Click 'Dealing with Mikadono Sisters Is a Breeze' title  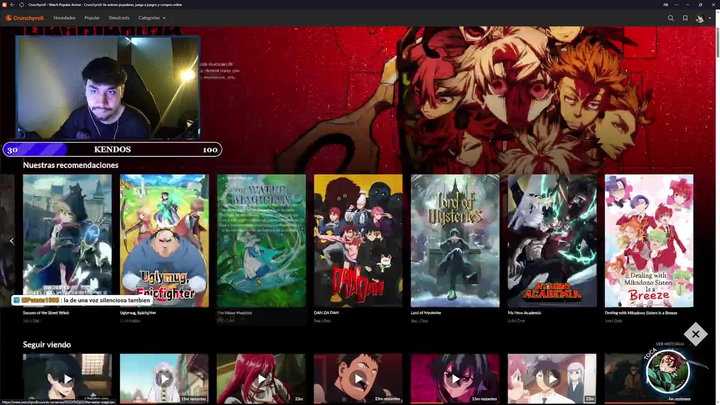click(x=641, y=313)
